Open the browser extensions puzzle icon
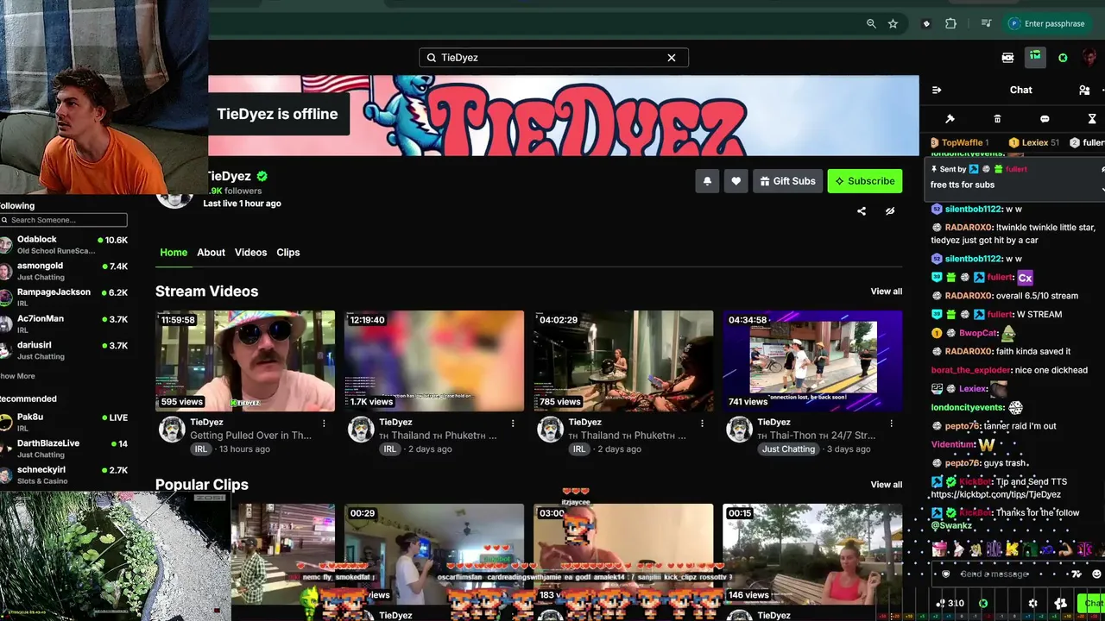This screenshot has width=1105, height=621. pyautogui.click(x=950, y=24)
